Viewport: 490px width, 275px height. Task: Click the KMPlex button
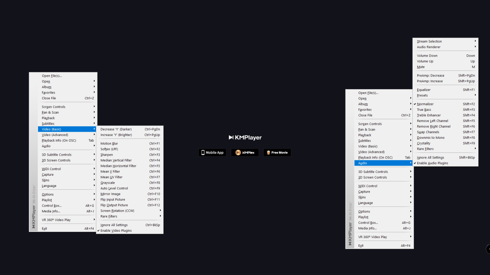point(245,152)
